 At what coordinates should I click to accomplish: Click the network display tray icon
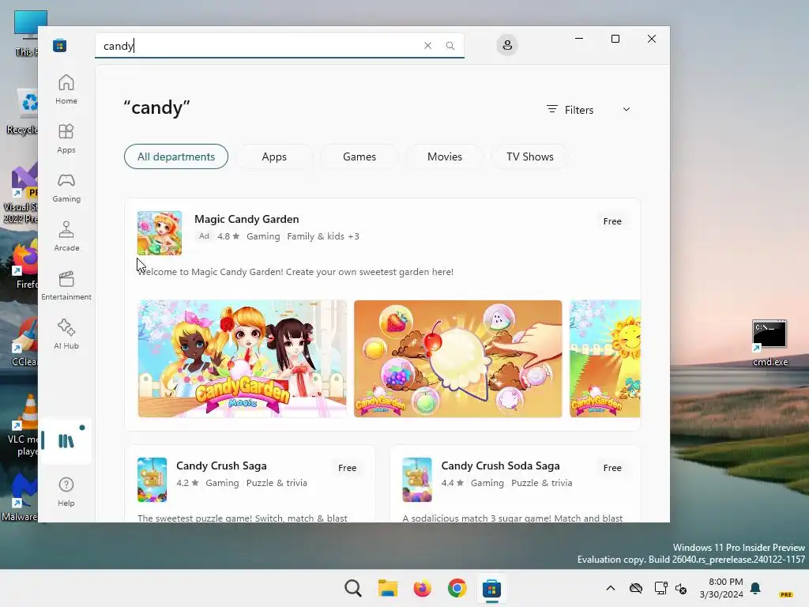(x=660, y=588)
